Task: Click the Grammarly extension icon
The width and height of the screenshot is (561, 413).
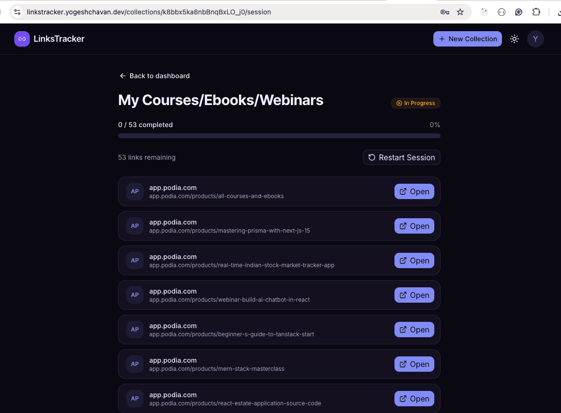Action: [518, 12]
